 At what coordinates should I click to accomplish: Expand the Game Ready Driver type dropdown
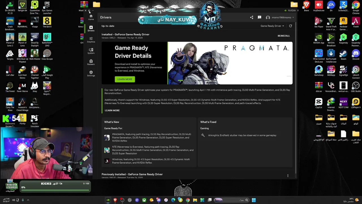coord(272,26)
